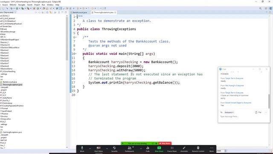Click the Coverage launch icon in Eclipse toolbar
273x154 pixels.
click(23, 9)
